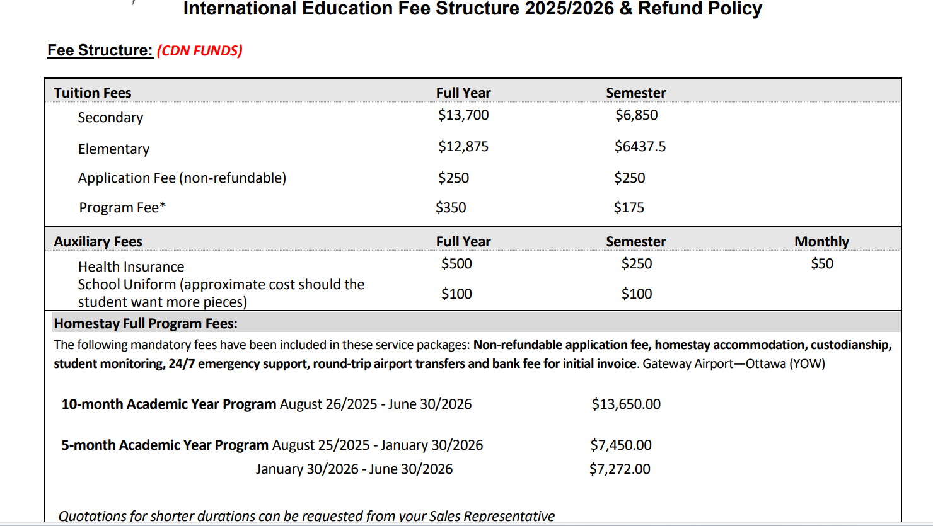Select the 10-month program price $13,650.00
Image resolution: width=933 pixels, height=526 pixels.
(x=626, y=404)
